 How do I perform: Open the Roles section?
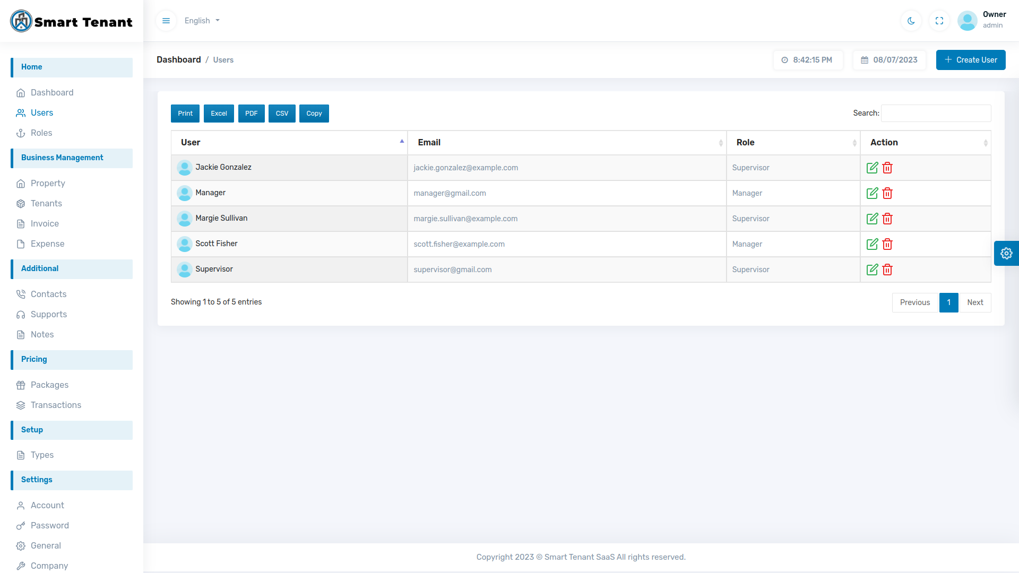[x=41, y=133]
